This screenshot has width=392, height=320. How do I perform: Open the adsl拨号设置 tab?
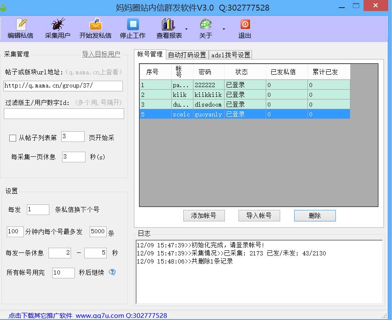pyautogui.click(x=230, y=54)
